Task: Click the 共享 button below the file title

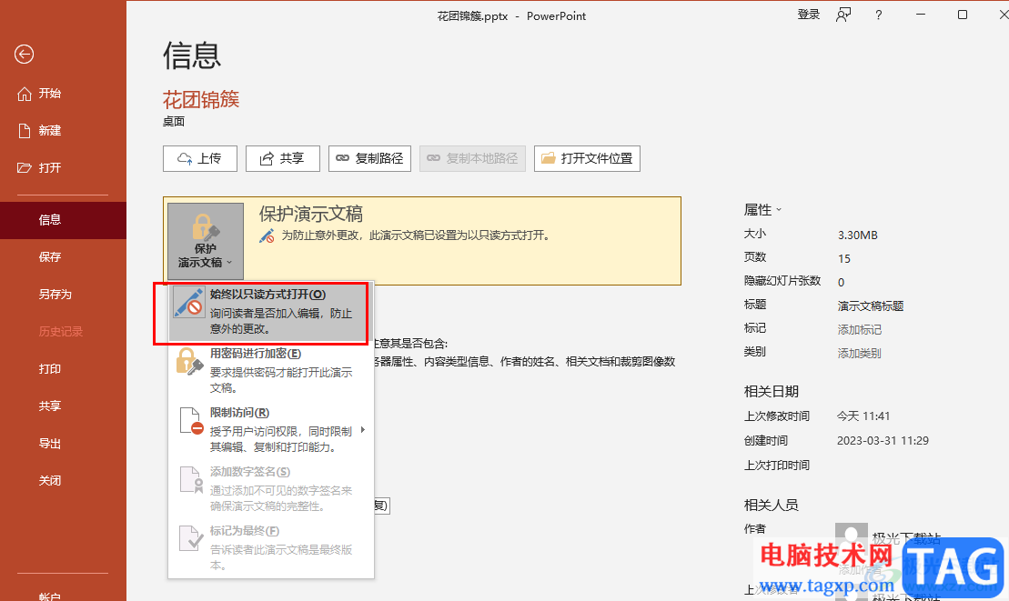Action: (x=282, y=159)
